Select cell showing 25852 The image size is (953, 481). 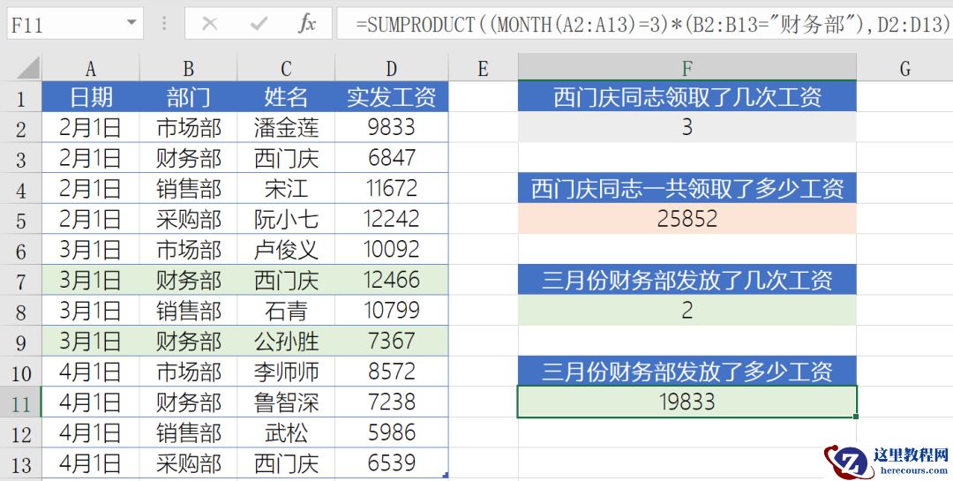(x=687, y=219)
